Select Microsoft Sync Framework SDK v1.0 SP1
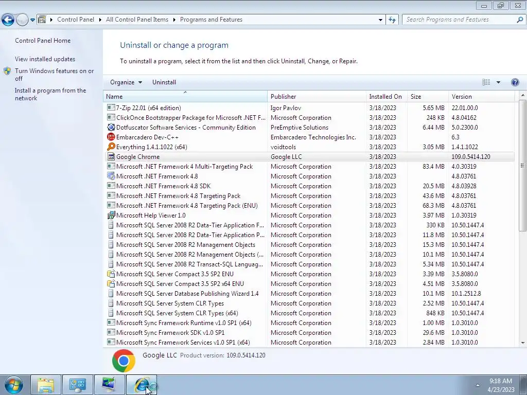This screenshot has height=395, width=527. (309, 333)
